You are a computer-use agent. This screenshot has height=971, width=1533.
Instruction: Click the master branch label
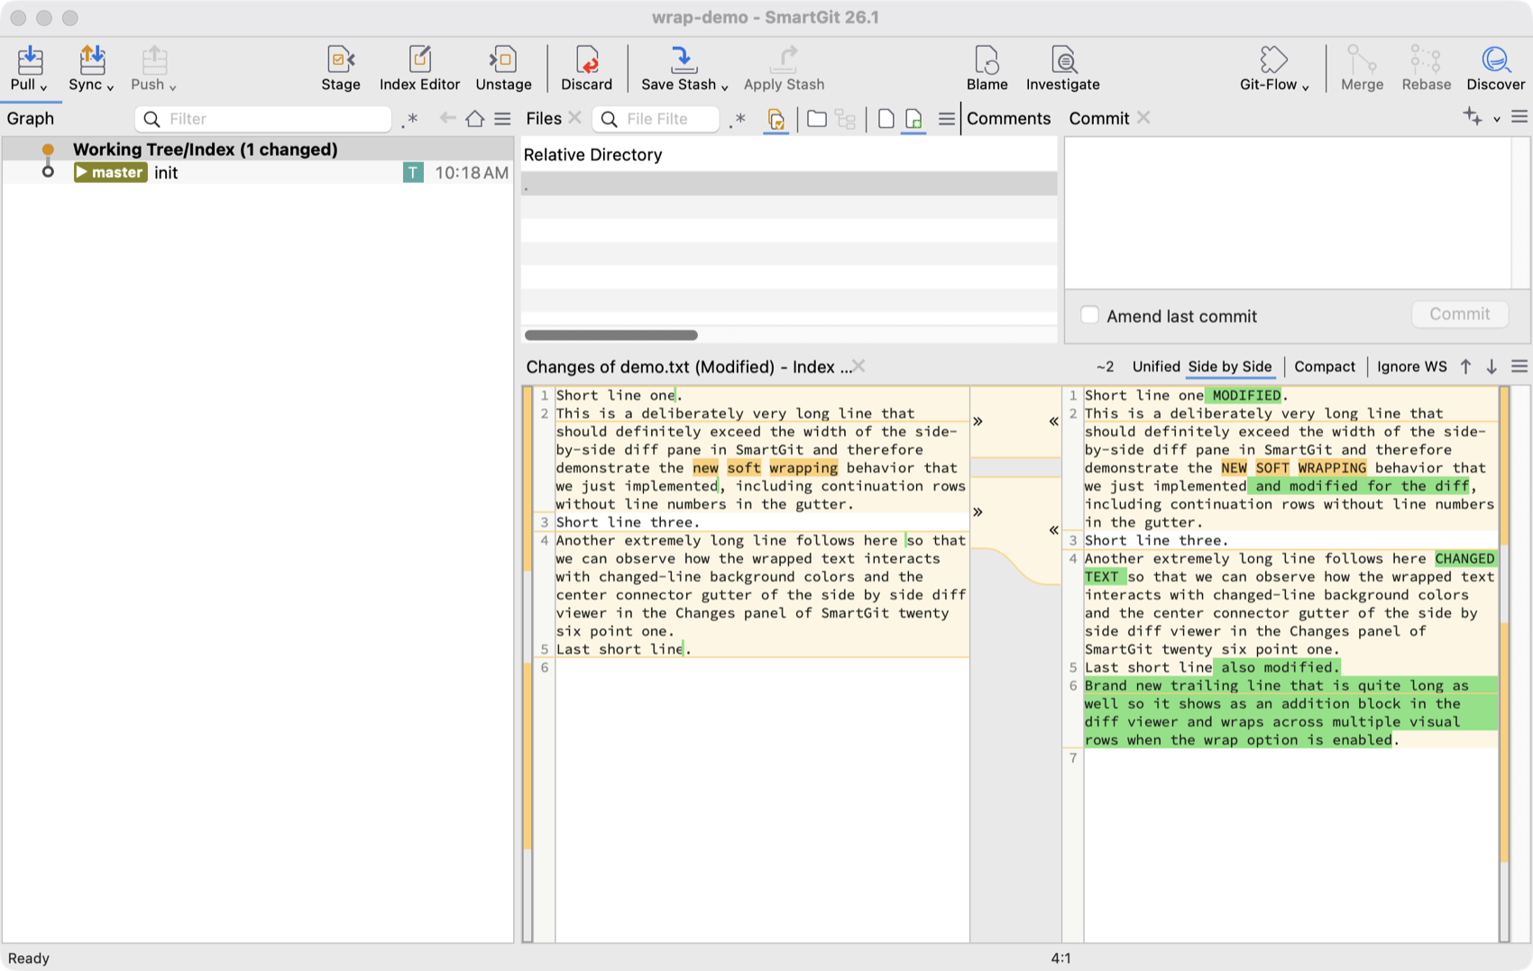tap(110, 172)
